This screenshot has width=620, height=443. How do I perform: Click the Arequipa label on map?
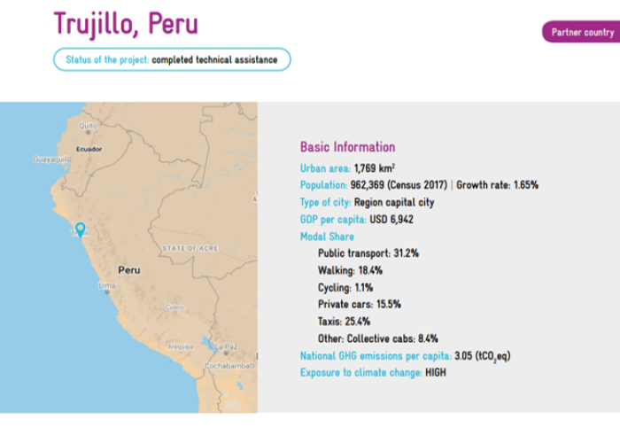(181, 346)
